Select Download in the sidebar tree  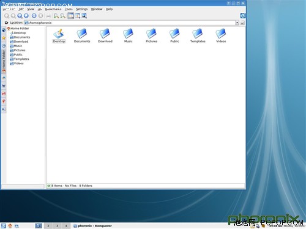(19, 42)
